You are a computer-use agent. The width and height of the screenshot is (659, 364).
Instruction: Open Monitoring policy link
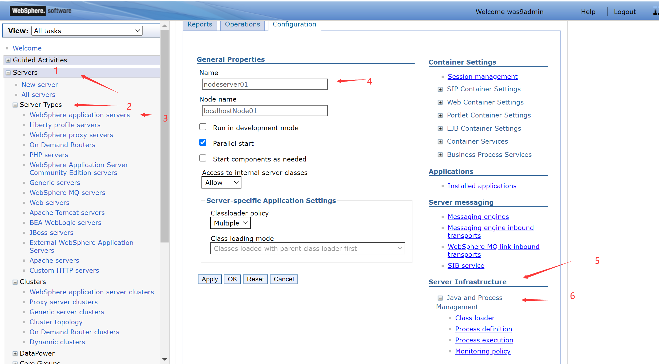click(483, 351)
